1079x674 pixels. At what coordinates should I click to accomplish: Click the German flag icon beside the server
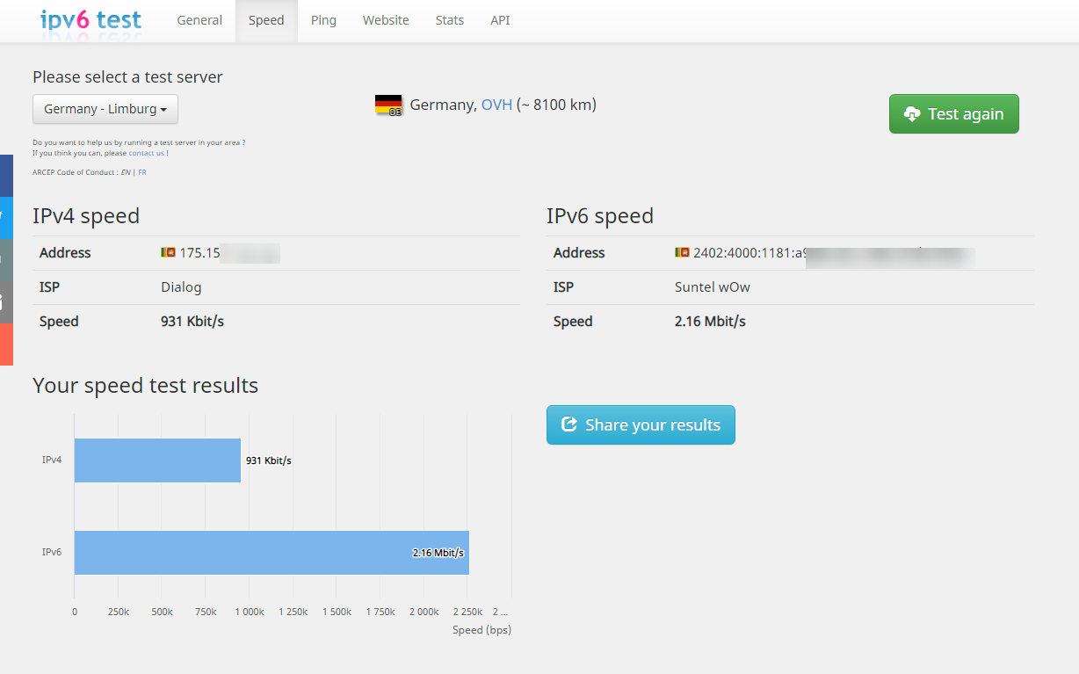(388, 105)
